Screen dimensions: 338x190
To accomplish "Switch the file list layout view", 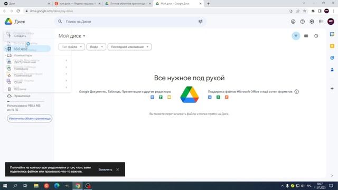I will click(x=306, y=36).
